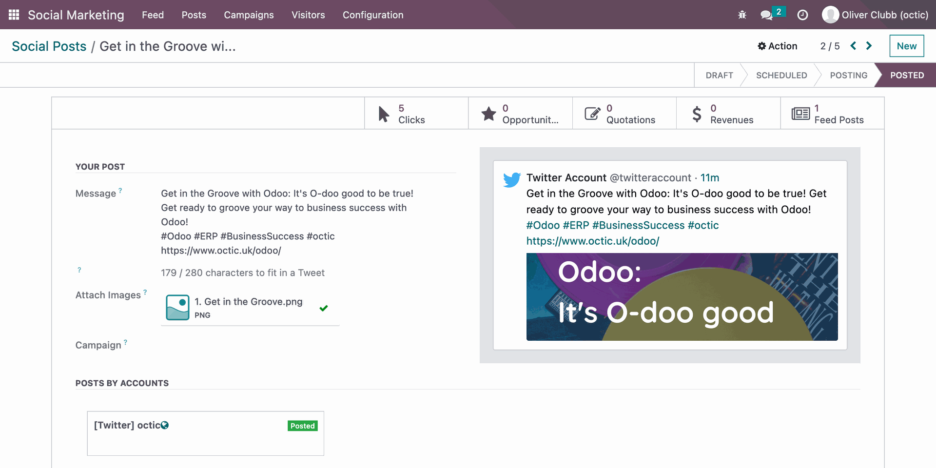Open the 5 Clicks stat button
The image size is (936, 468).
point(416,114)
